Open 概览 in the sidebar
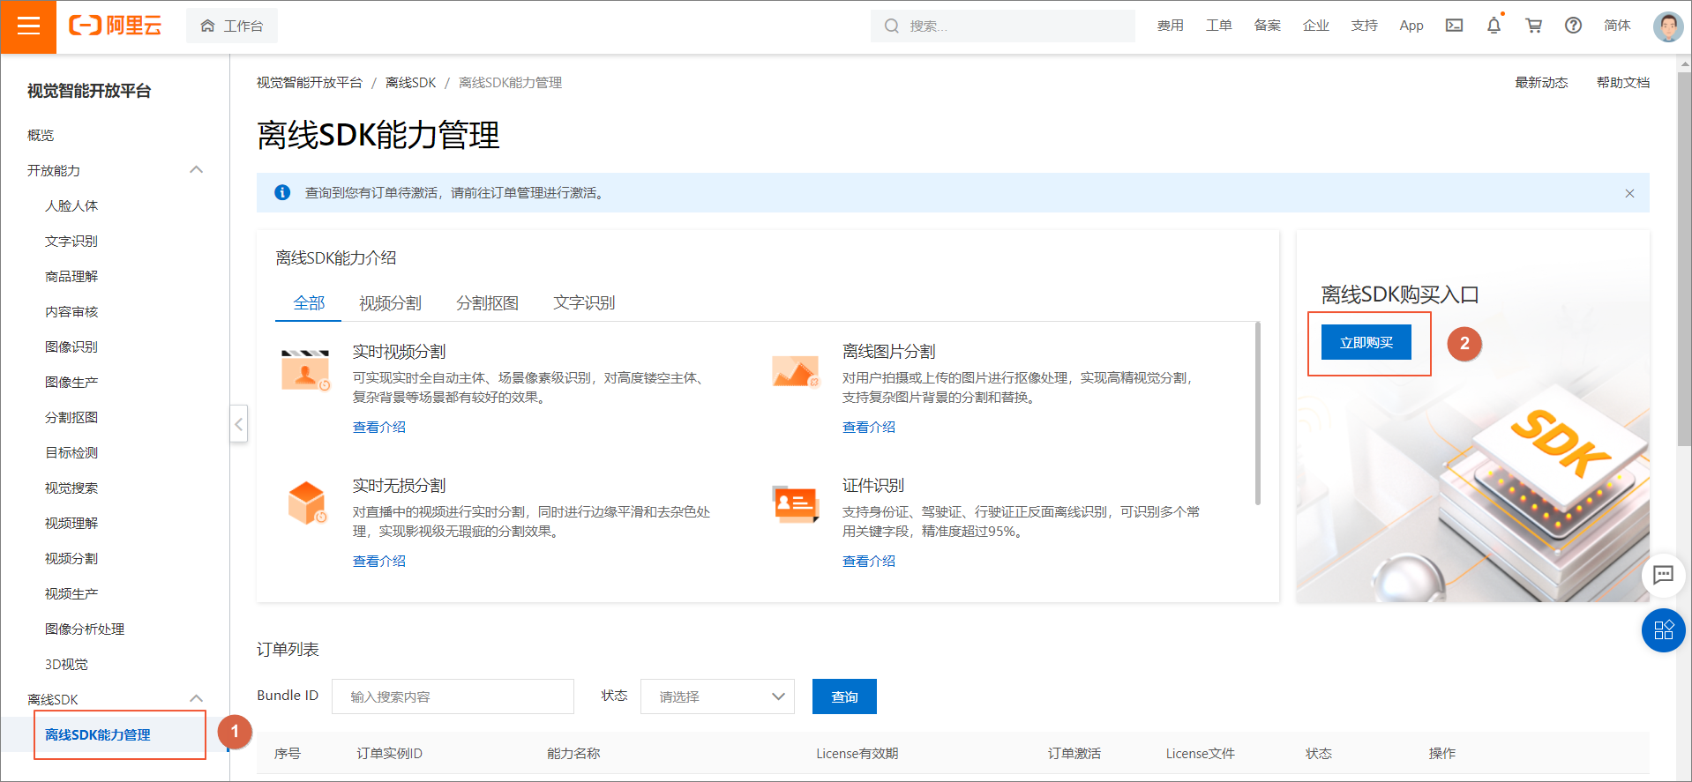The image size is (1692, 782). click(41, 135)
